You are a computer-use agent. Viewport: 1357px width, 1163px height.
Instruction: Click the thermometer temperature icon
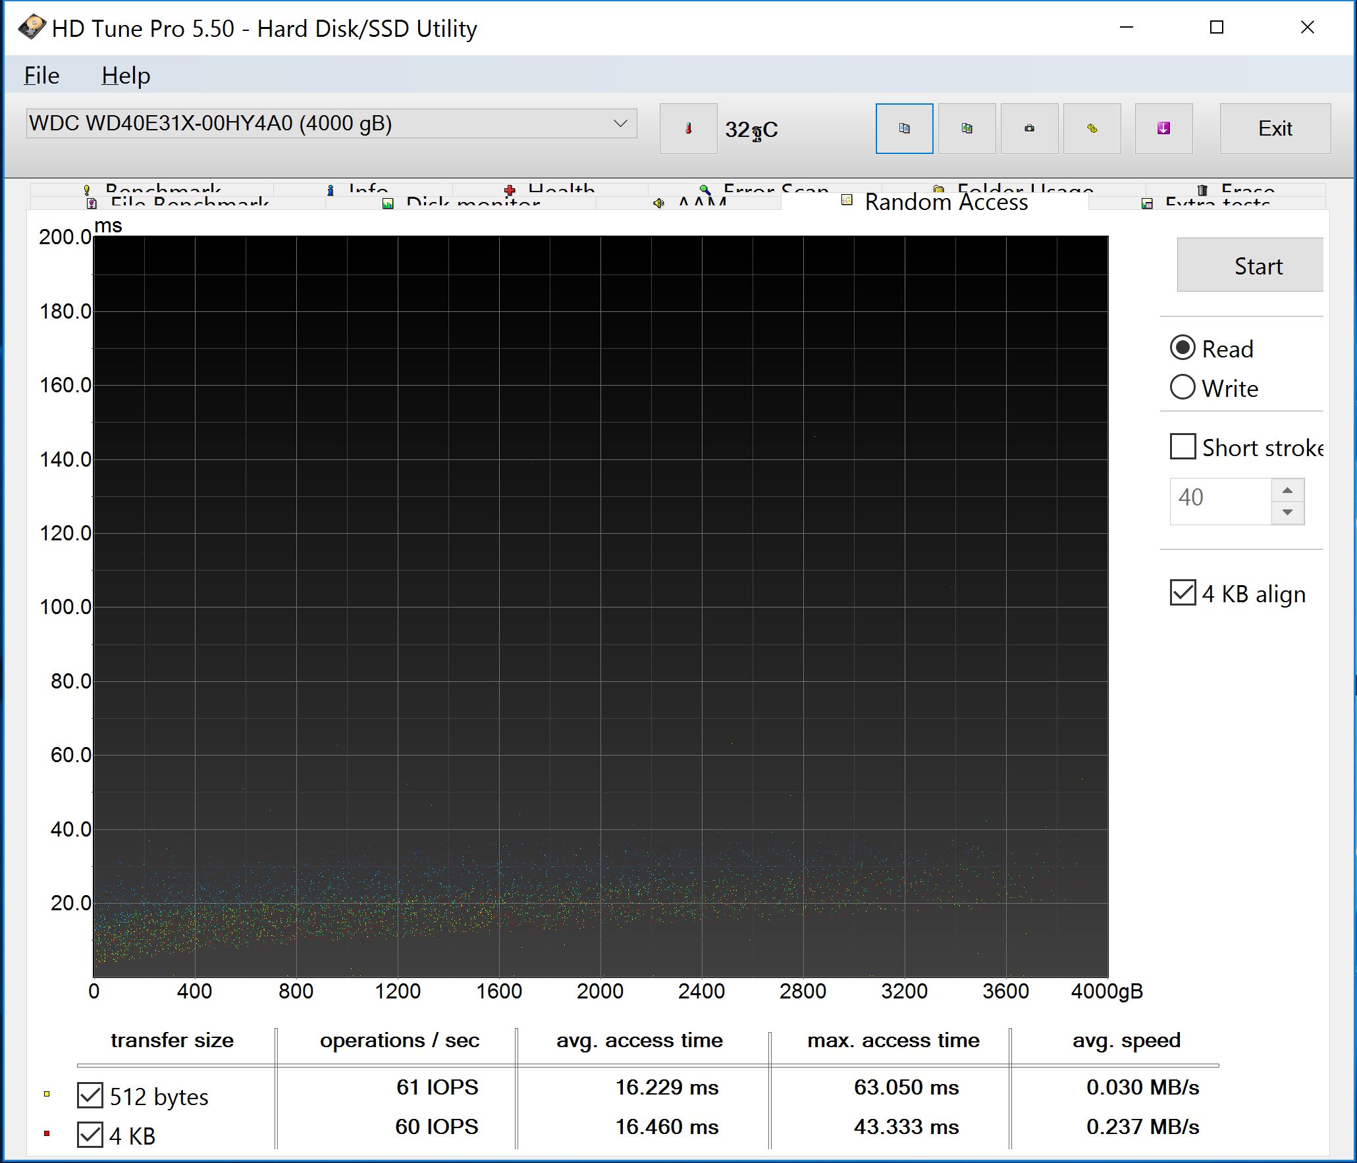click(x=688, y=128)
